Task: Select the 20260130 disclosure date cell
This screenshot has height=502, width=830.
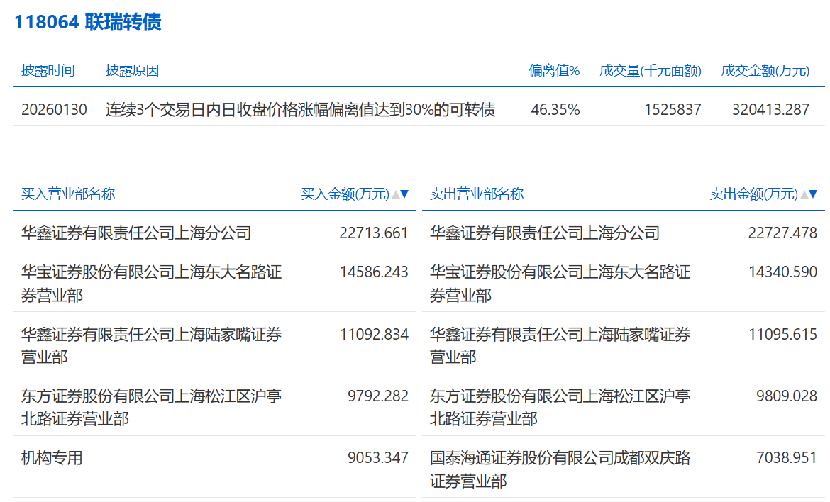Action: click(x=54, y=110)
